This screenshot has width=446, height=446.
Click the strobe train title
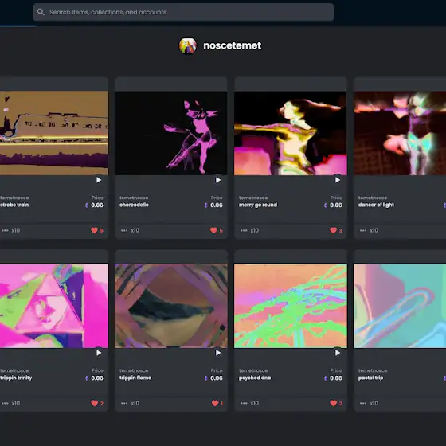pyautogui.click(x=14, y=205)
